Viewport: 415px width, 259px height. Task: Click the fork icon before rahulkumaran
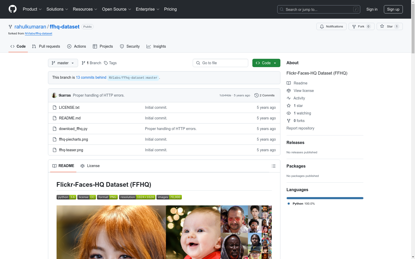(x=10, y=27)
